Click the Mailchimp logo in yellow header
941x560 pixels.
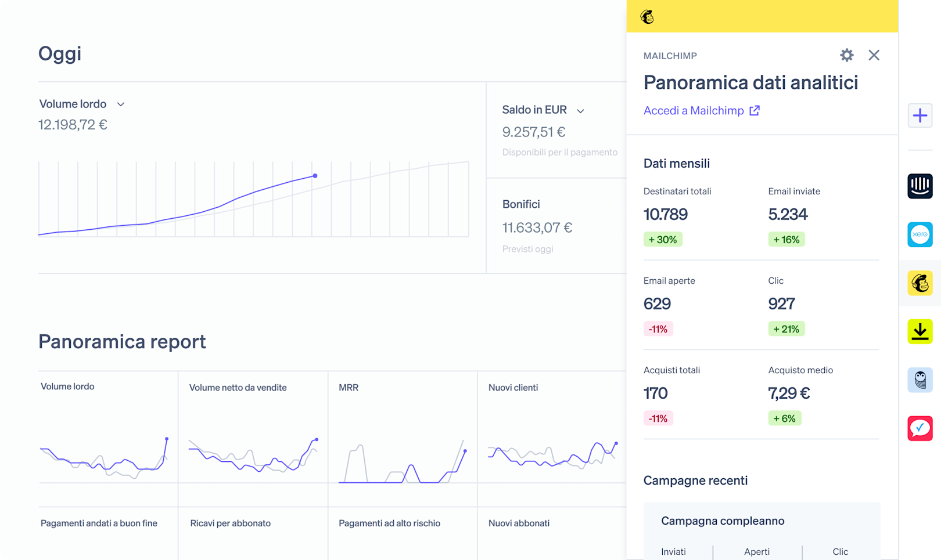point(647,17)
